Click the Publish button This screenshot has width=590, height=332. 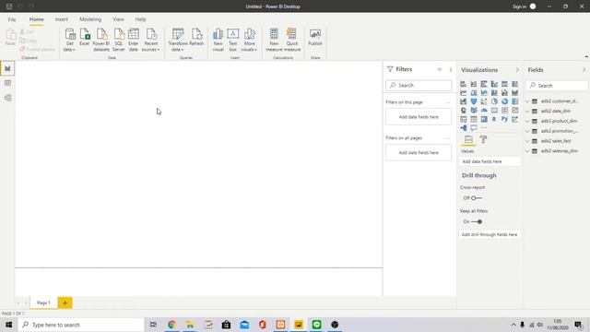tap(315, 37)
